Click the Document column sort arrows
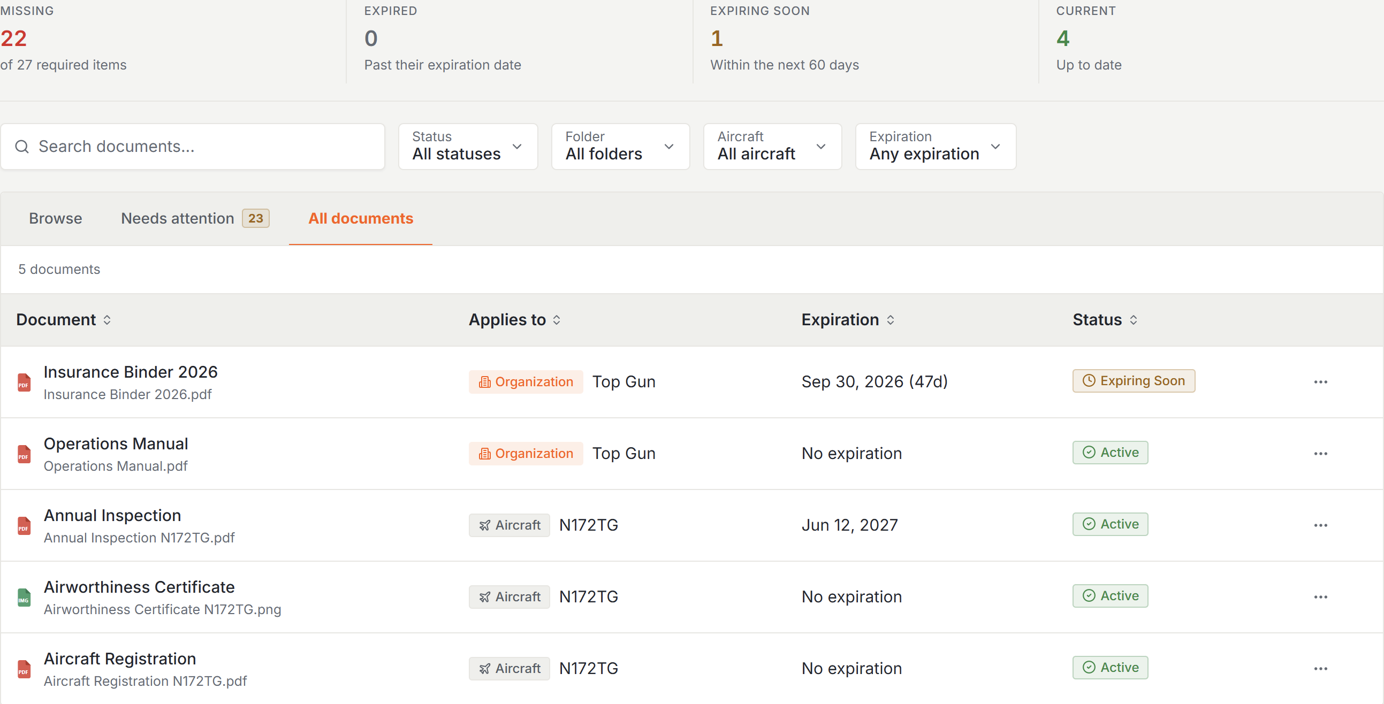1384x704 pixels. [x=107, y=320]
